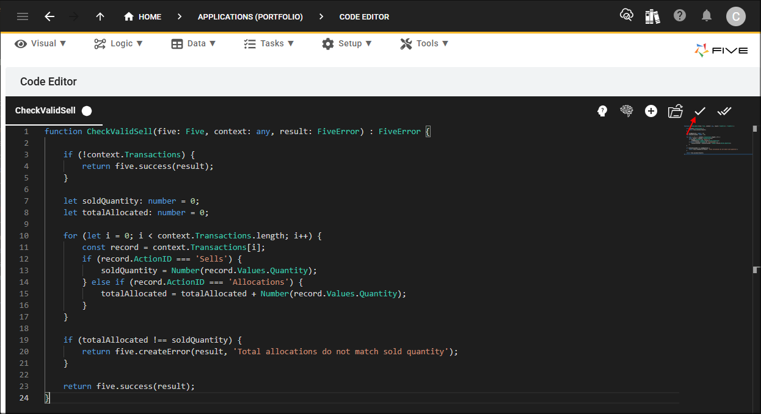
Task: Open the Data dropdown menu
Action: 194,43
